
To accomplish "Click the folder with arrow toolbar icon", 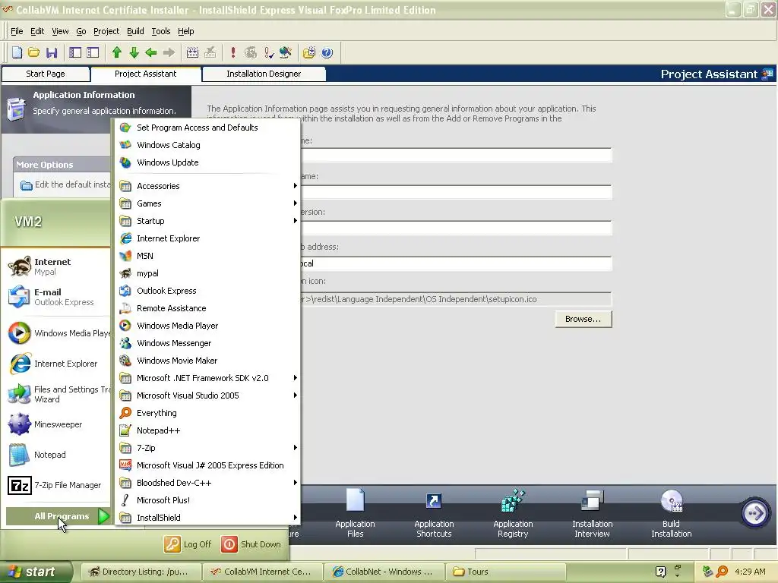I will pos(309,52).
